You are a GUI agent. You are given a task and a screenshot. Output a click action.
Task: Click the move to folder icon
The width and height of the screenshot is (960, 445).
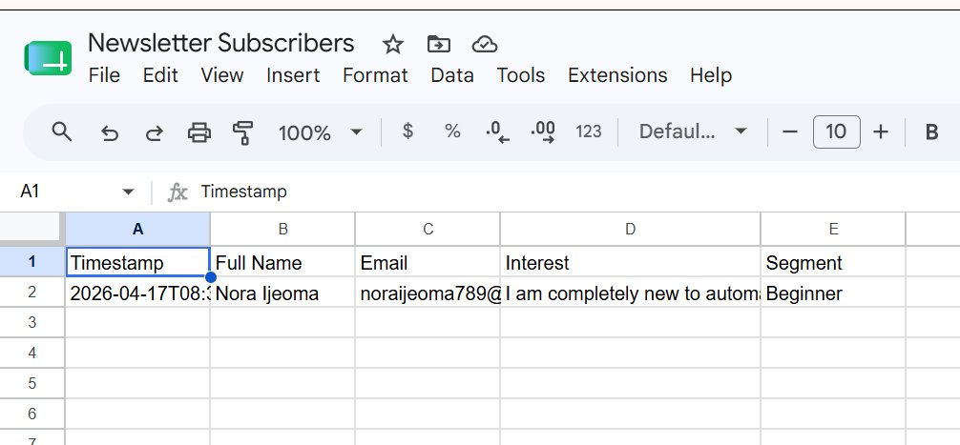coord(438,44)
